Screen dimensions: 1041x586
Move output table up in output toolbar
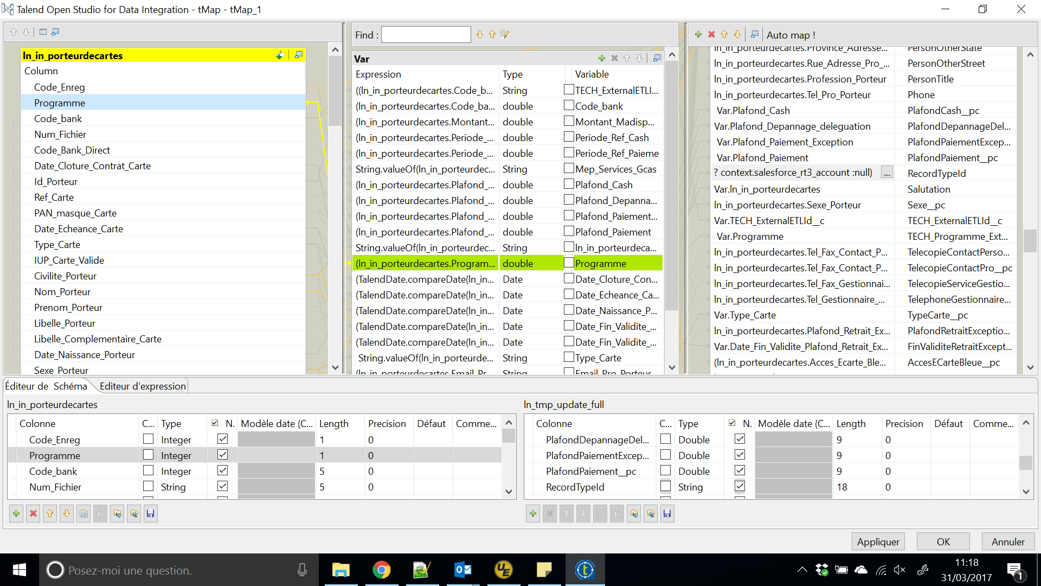coord(724,34)
